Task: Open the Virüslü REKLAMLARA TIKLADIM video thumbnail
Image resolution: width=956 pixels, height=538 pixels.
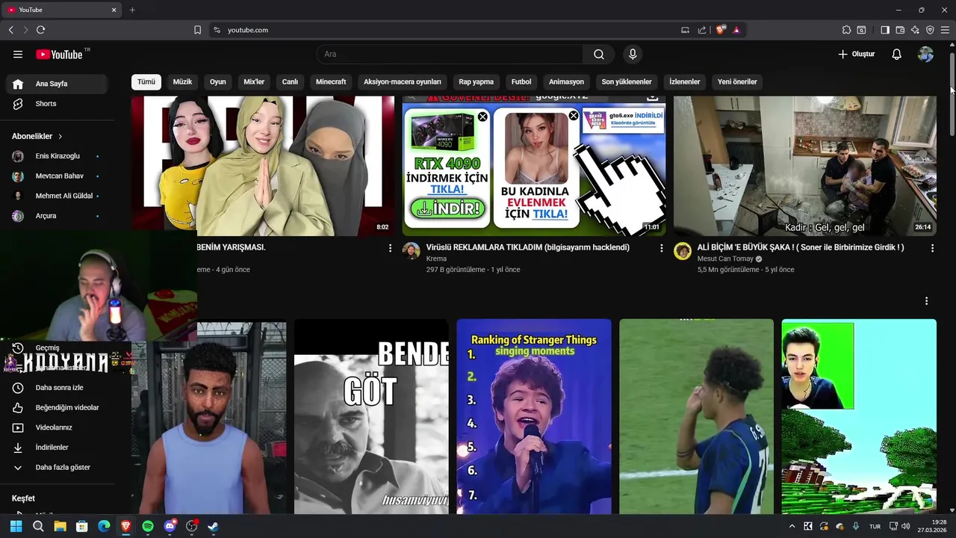Action: (x=534, y=166)
